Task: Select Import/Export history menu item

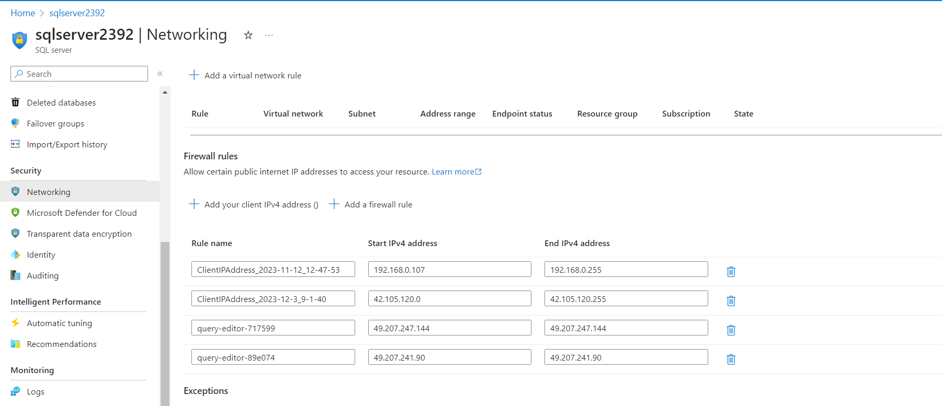Action: coord(67,144)
